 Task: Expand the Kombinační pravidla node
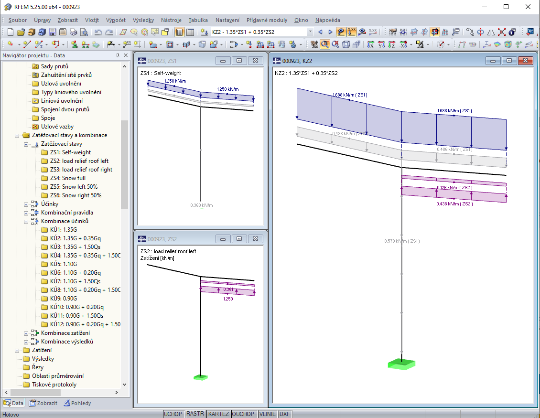pos(26,213)
